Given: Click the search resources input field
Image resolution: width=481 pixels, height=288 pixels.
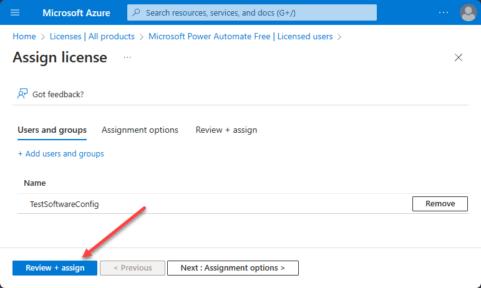Looking at the screenshot, I should 252,12.
